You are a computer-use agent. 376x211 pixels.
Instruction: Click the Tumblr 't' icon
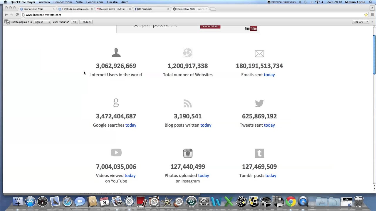click(259, 153)
